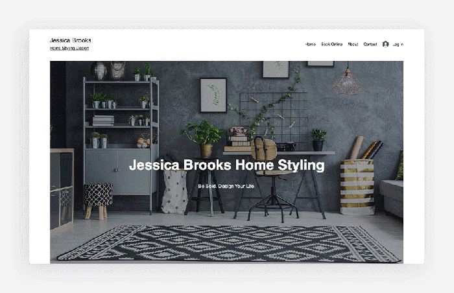This screenshot has width=454, height=293.
Task: Click the Log In link
Action: [x=398, y=44]
